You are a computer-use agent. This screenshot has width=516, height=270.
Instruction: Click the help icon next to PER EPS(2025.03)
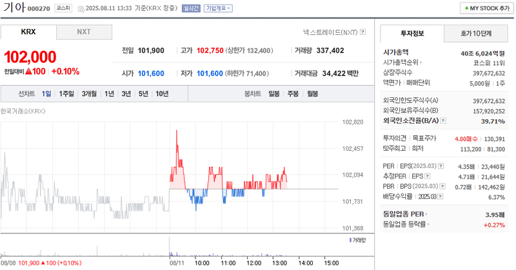441,166
